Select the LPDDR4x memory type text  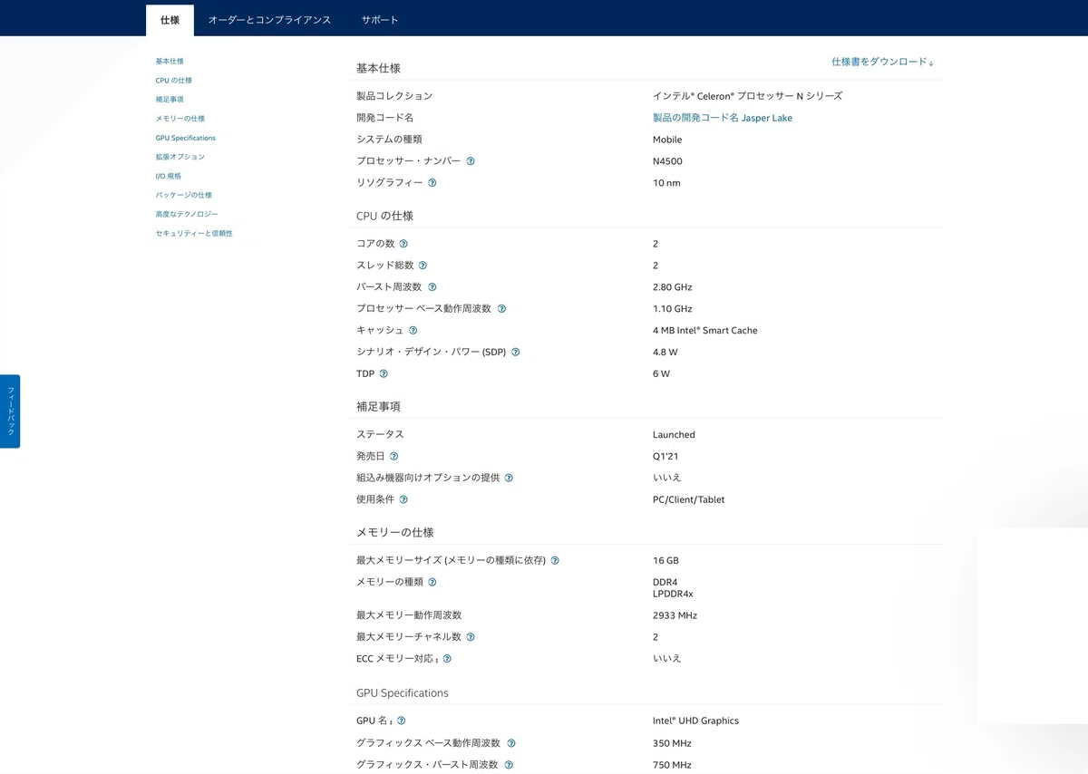pos(673,595)
